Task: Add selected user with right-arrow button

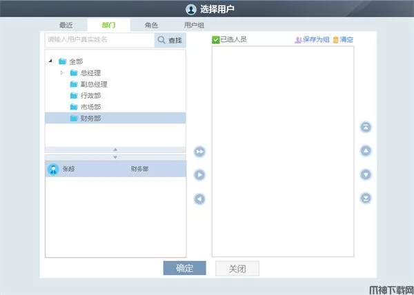Action: (x=199, y=175)
